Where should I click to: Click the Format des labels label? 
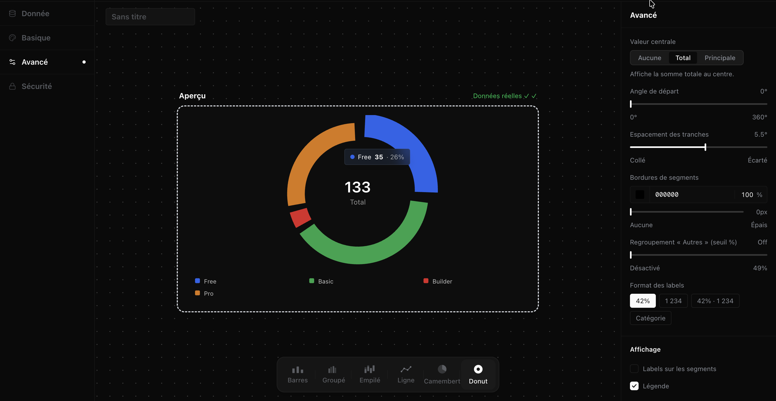pos(657,285)
